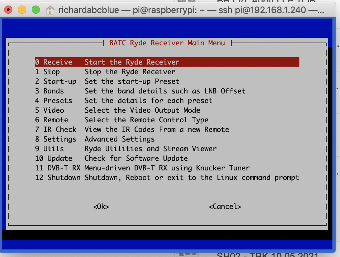This screenshot has height=257, width=340.
Task: Click the terminal window title text
Action: point(191,10)
